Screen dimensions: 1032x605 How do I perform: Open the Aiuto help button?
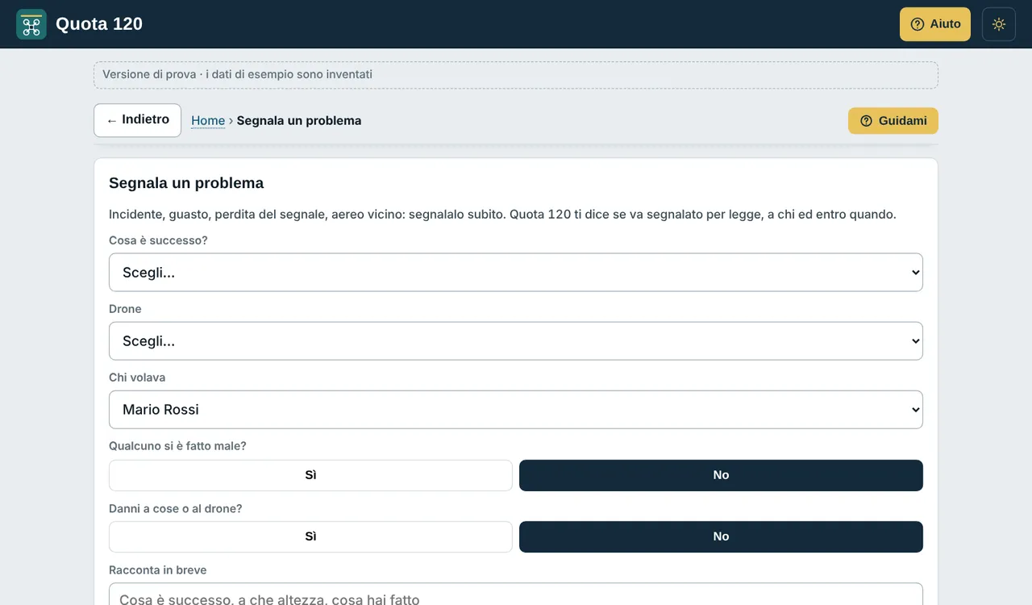click(x=935, y=24)
